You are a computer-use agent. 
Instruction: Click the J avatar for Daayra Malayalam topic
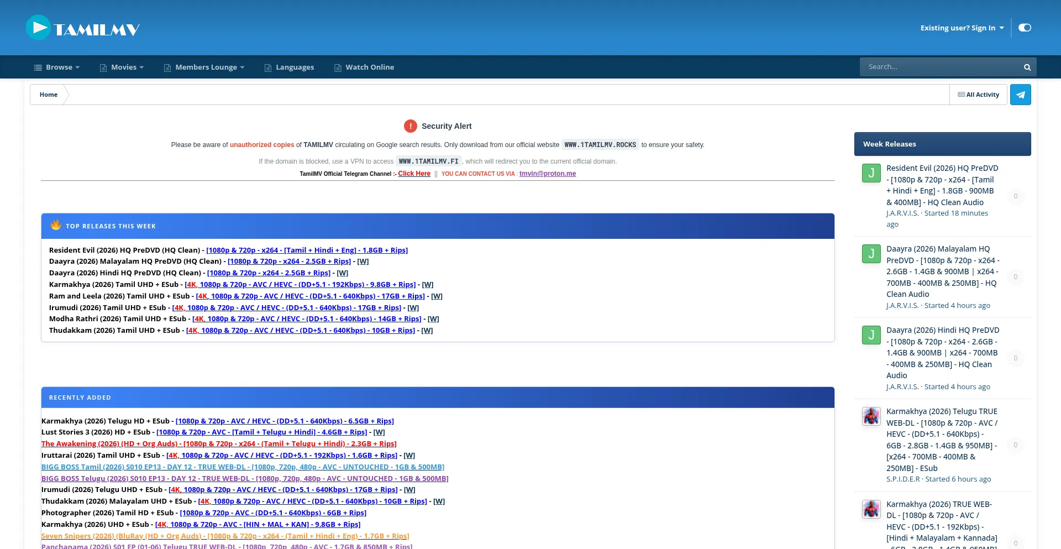click(x=871, y=254)
